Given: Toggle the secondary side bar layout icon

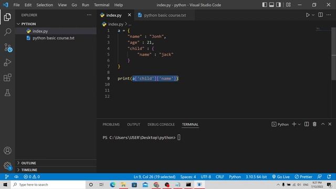Looking at the screenshot, I should click(x=278, y=5).
